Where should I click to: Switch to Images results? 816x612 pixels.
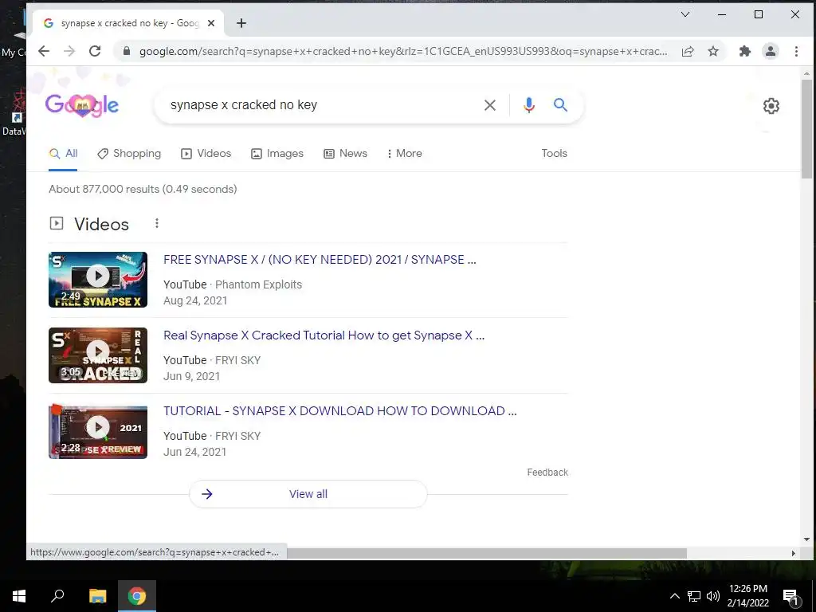277,154
